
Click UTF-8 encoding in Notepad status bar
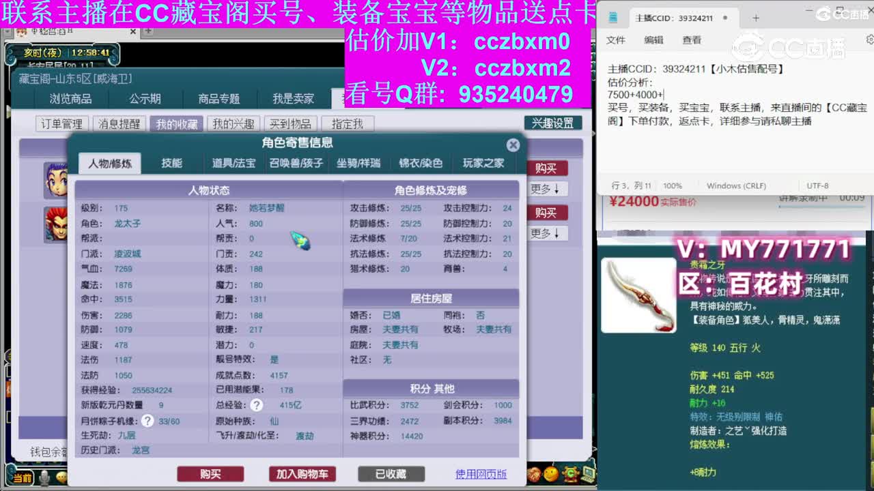tap(817, 185)
